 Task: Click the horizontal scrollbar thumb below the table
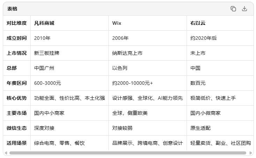pos(128,153)
